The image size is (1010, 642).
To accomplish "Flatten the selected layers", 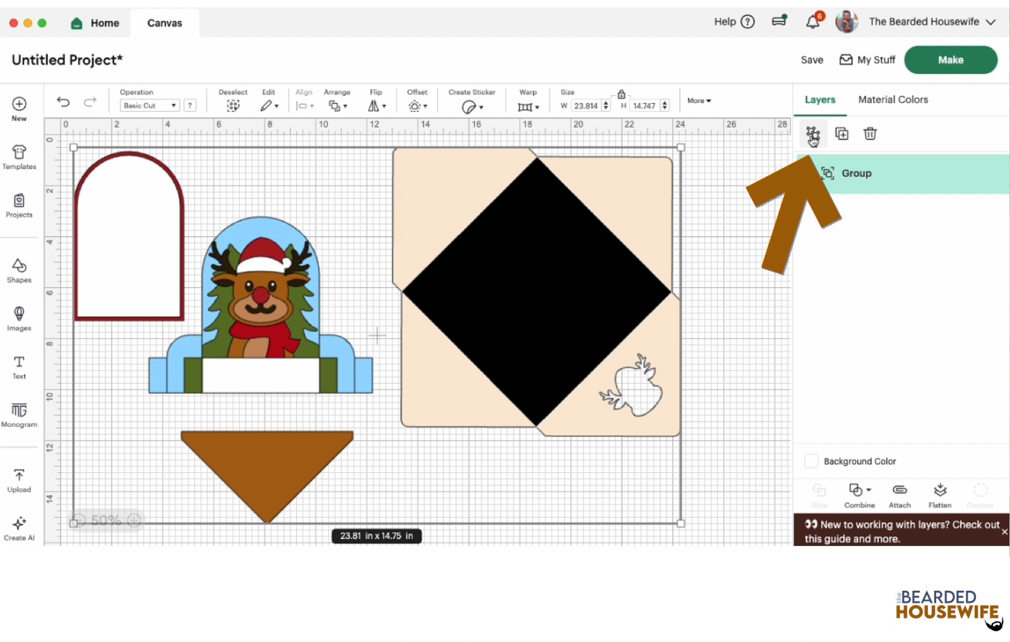I will coord(939,495).
